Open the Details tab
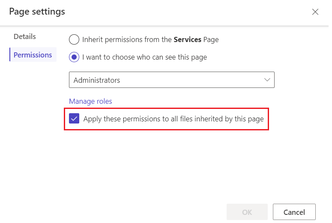 25,36
